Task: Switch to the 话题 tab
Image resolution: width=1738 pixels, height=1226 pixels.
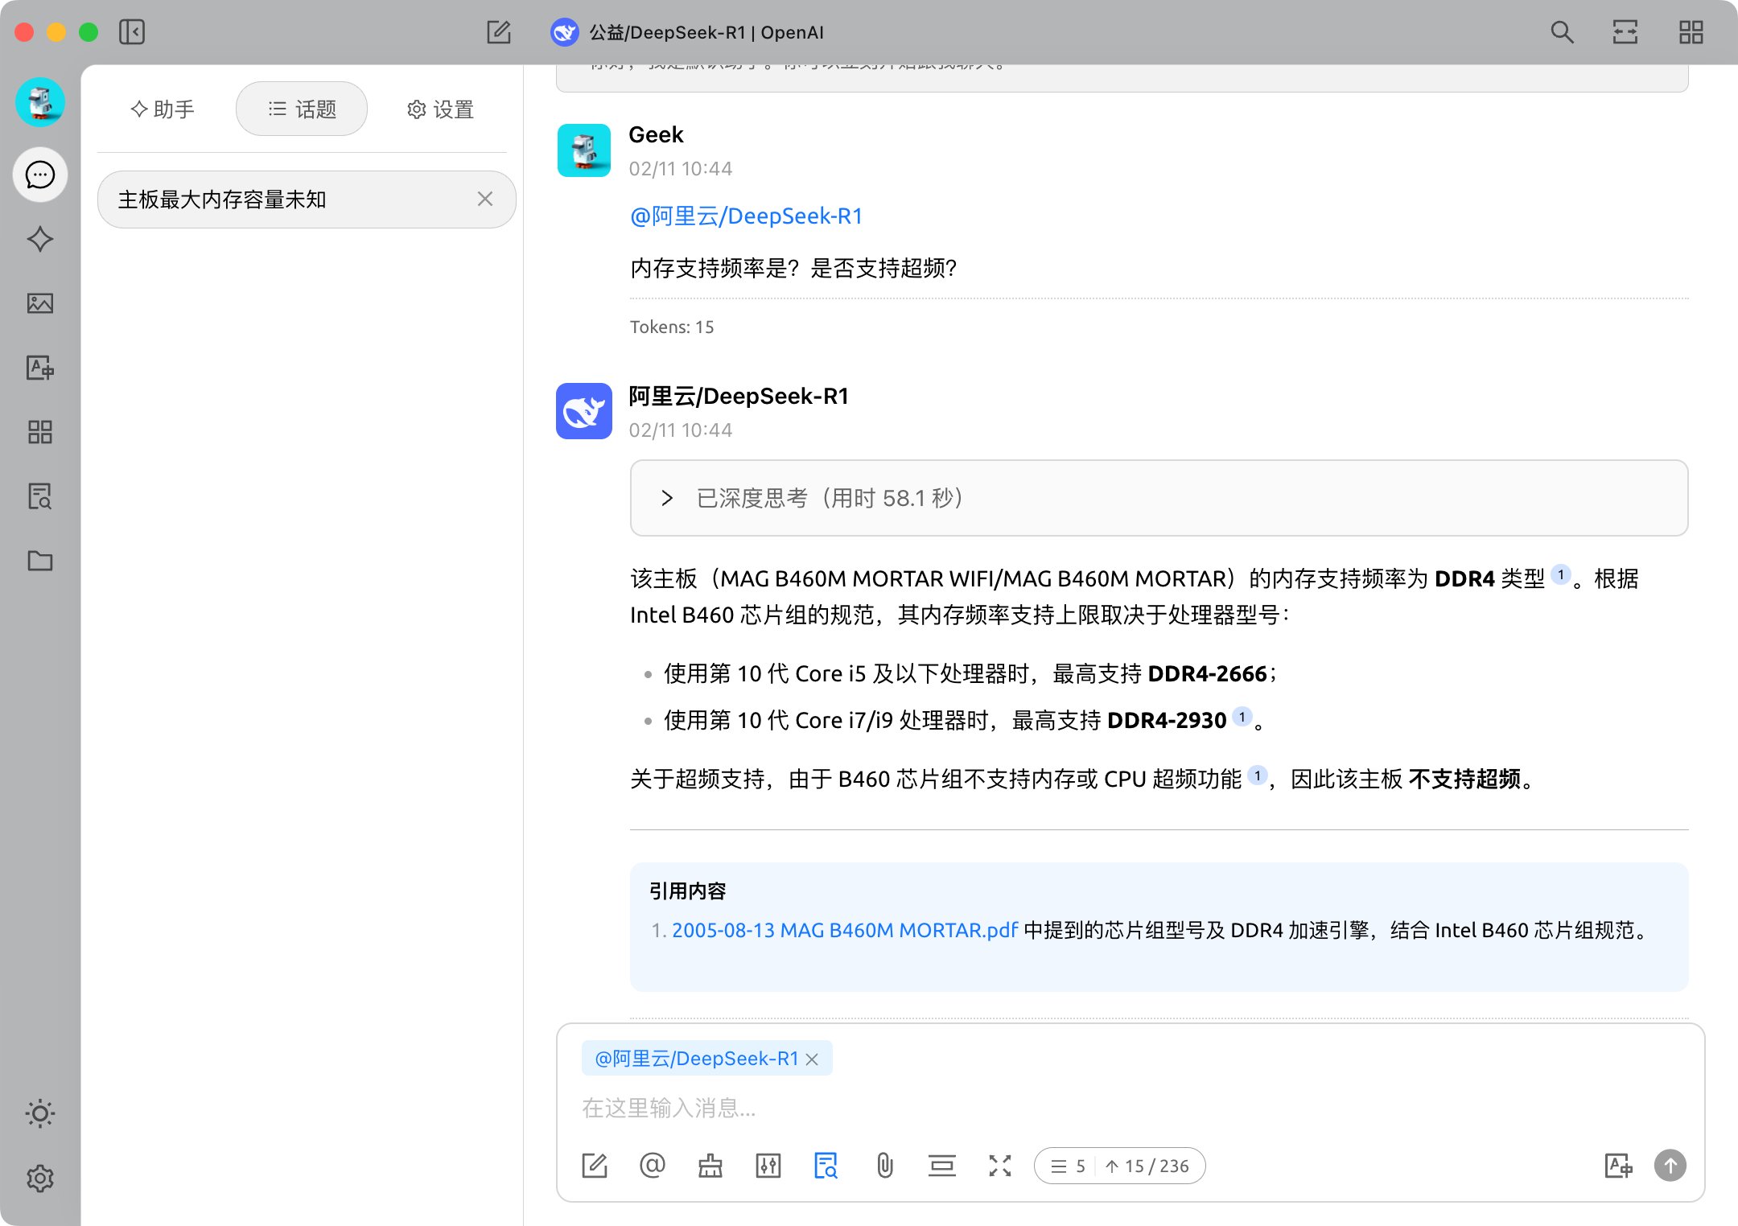Action: point(302,109)
